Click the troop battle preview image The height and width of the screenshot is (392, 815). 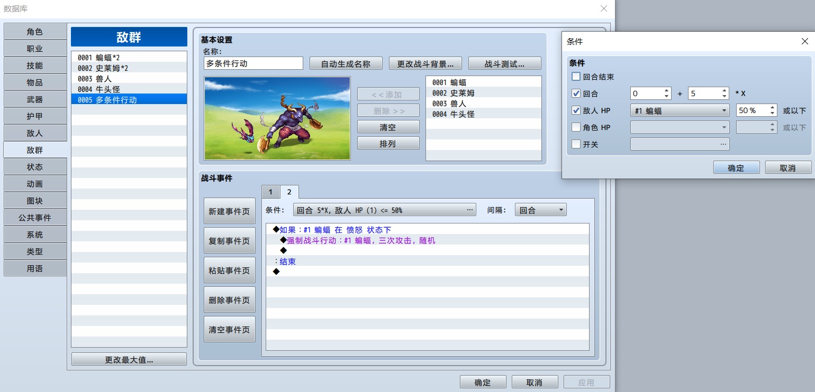[277, 118]
